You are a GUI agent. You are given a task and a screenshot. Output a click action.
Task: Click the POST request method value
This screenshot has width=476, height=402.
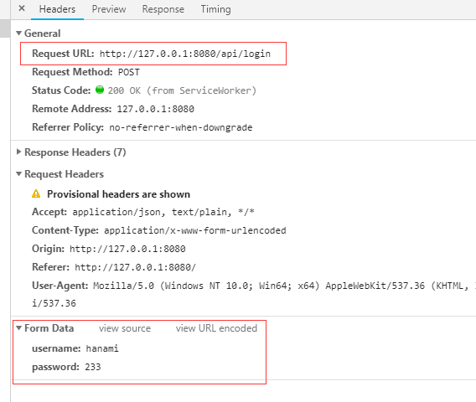[x=129, y=72]
